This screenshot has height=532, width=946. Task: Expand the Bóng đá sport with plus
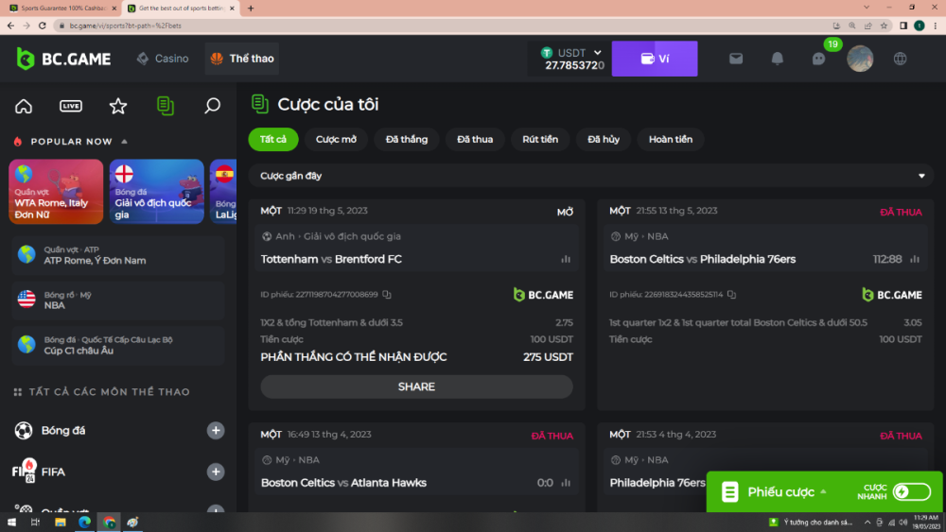pos(216,431)
